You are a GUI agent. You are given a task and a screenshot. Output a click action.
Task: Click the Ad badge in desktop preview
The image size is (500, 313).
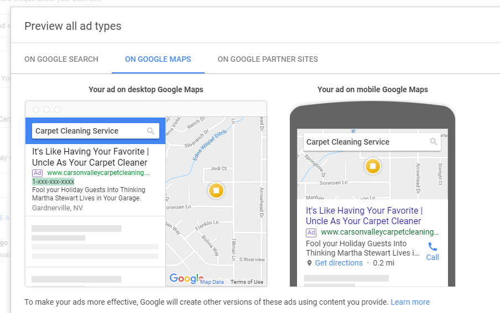click(38, 173)
